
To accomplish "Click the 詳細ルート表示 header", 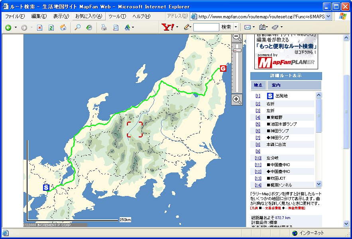I will [x=286, y=76].
